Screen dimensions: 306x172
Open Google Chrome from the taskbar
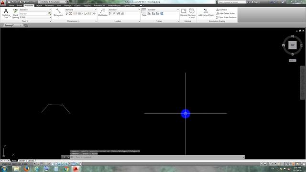pyautogui.click(x=66, y=169)
